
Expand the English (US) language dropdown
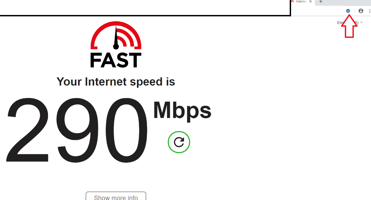(x=350, y=23)
